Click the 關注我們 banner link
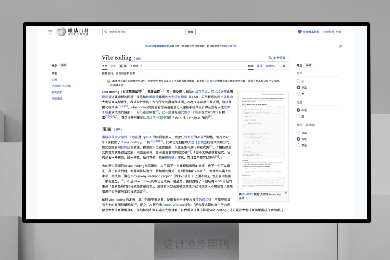390x260 pixels. (229, 46)
